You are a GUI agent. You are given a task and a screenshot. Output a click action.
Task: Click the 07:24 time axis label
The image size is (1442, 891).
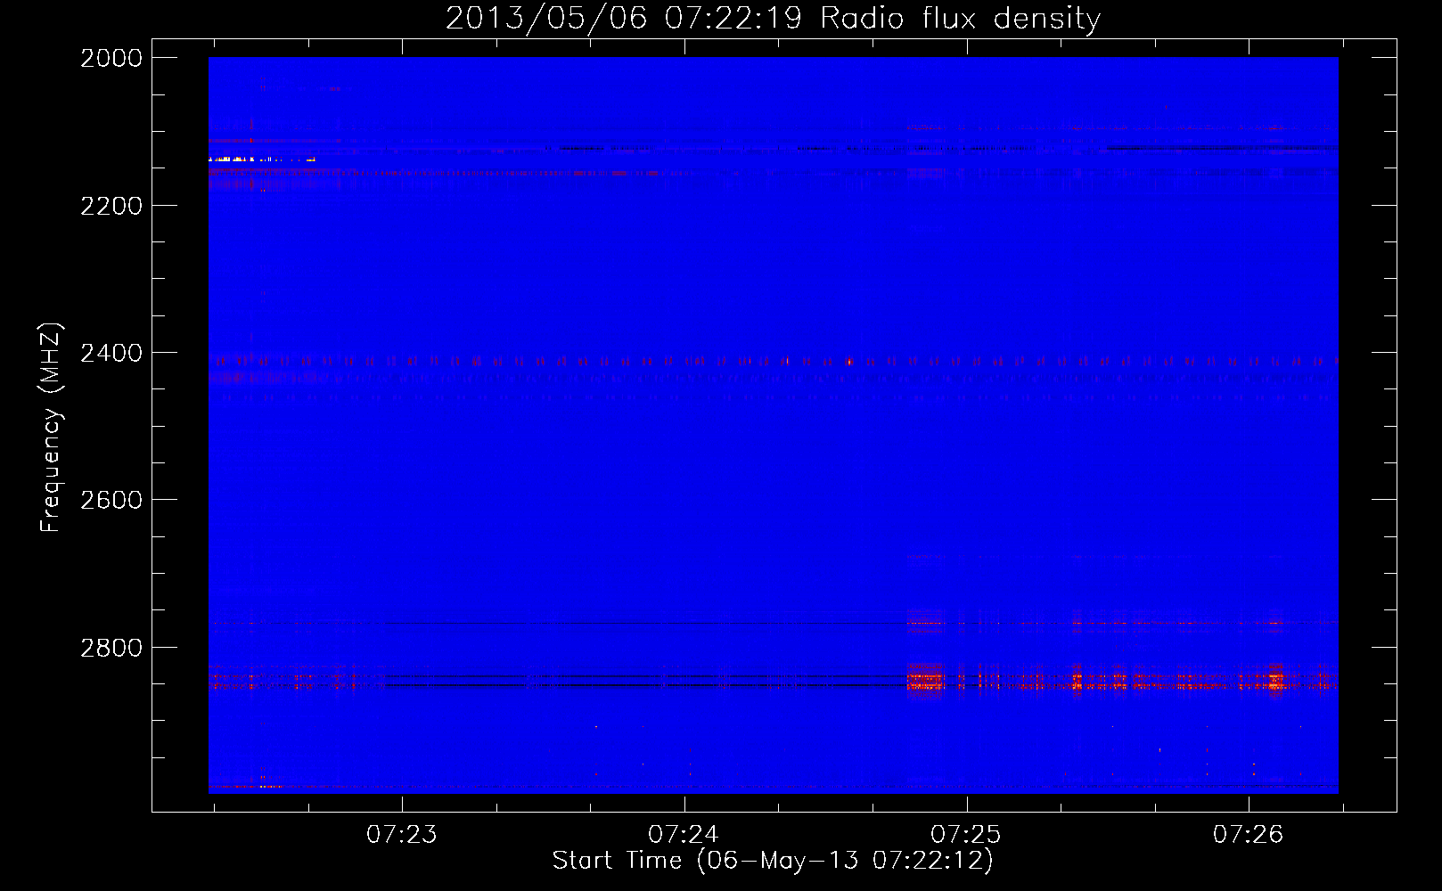(x=684, y=834)
